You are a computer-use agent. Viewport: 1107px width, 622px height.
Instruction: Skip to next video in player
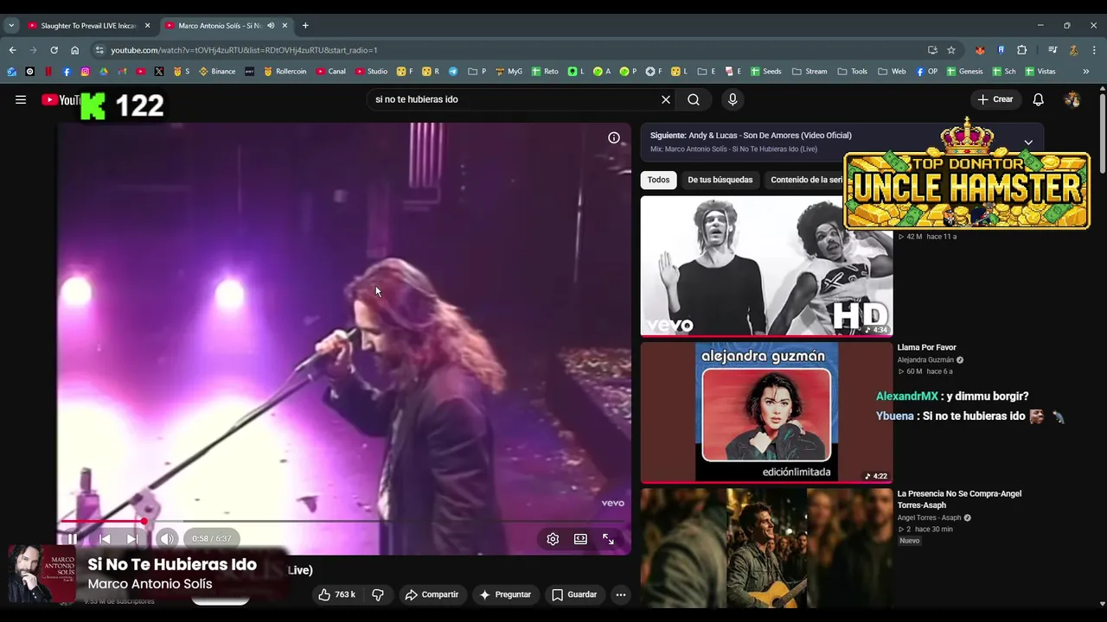point(132,539)
